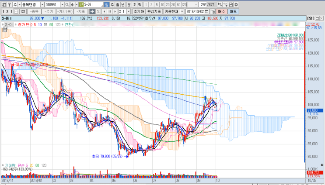
Task: Click the speaker sound icon
Action: pyautogui.click(x=73, y=4)
